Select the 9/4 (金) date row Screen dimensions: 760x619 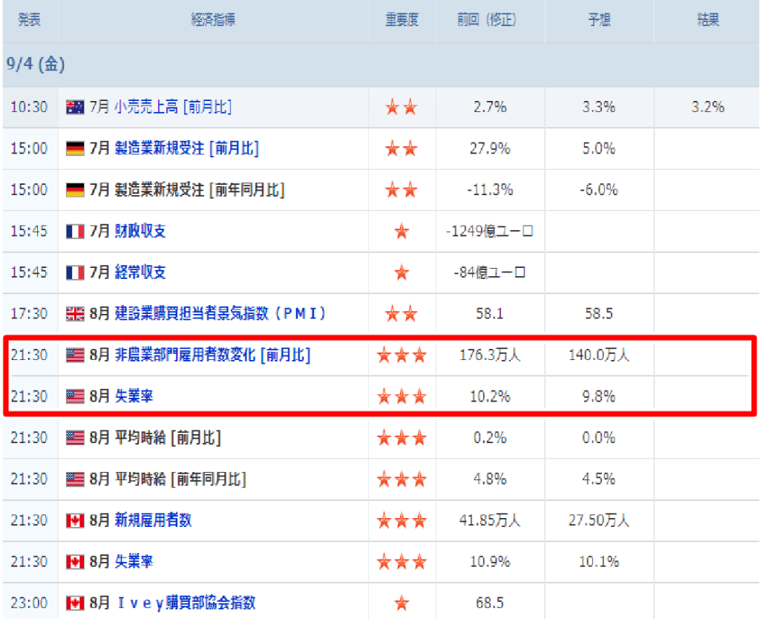(x=36, y=65)
